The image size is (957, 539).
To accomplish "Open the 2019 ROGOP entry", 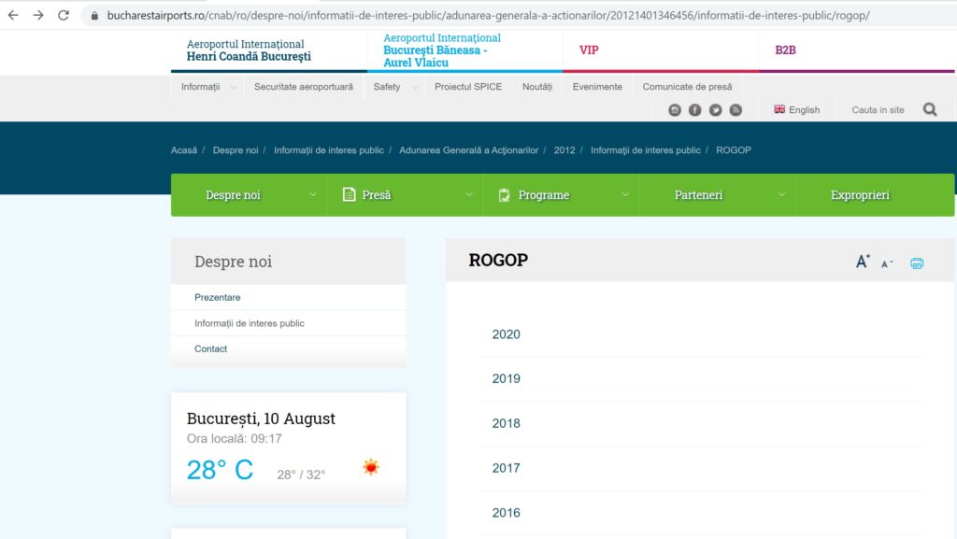I will [x=506, y=378].
